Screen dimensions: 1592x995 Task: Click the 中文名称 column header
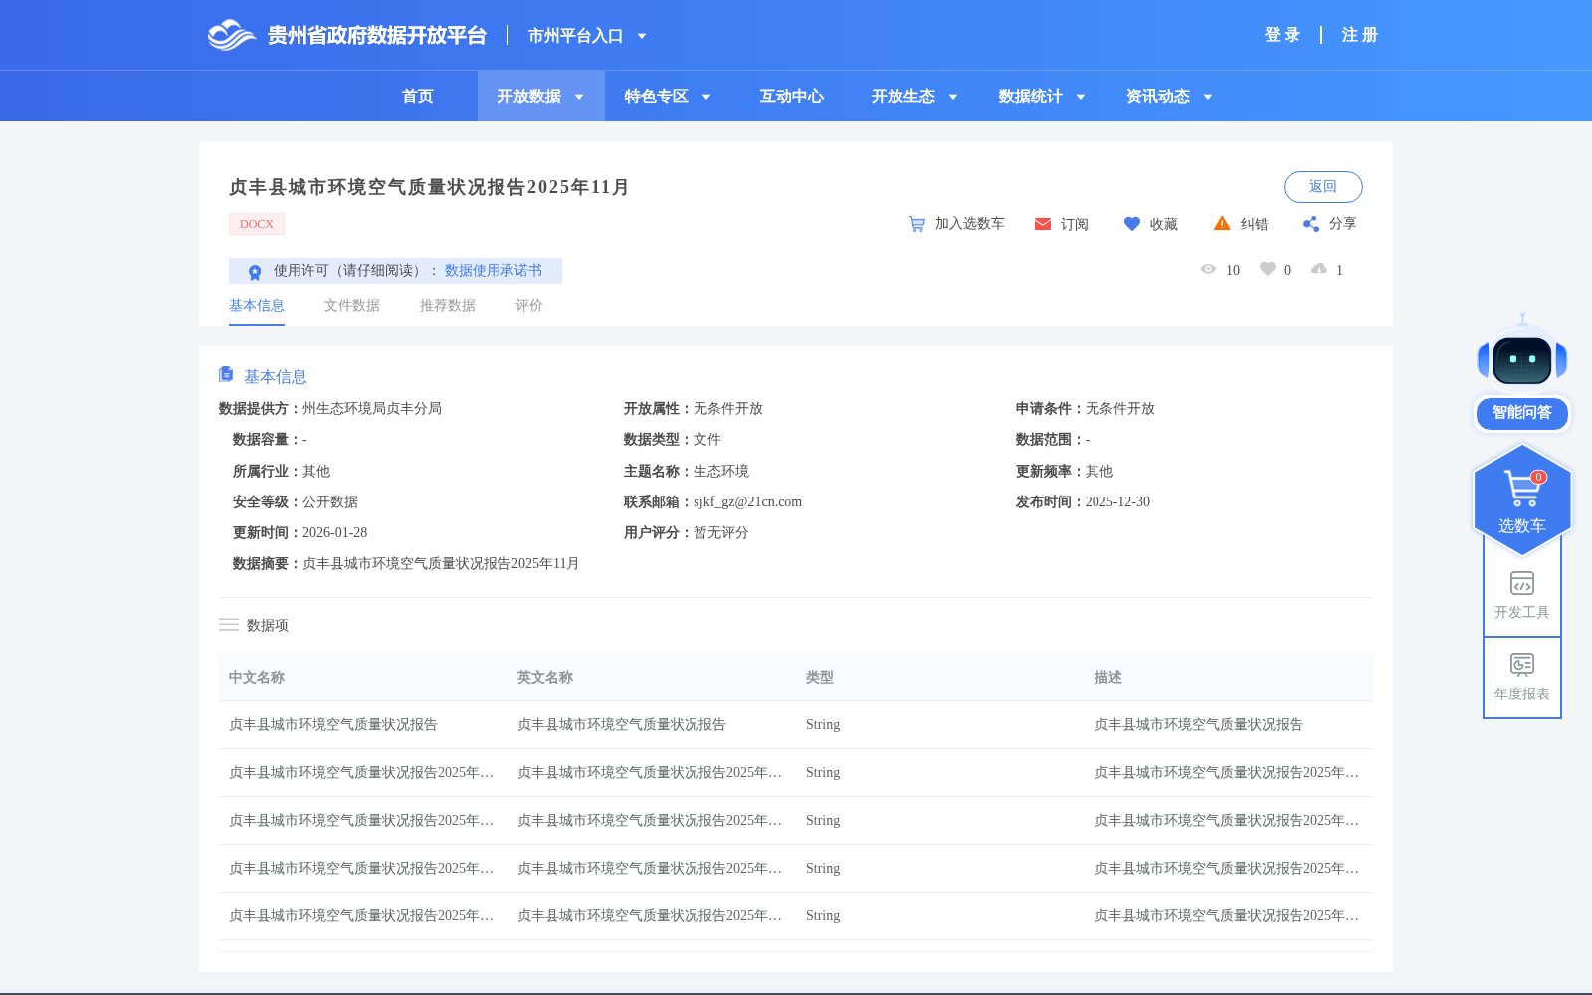pos(257,678)
